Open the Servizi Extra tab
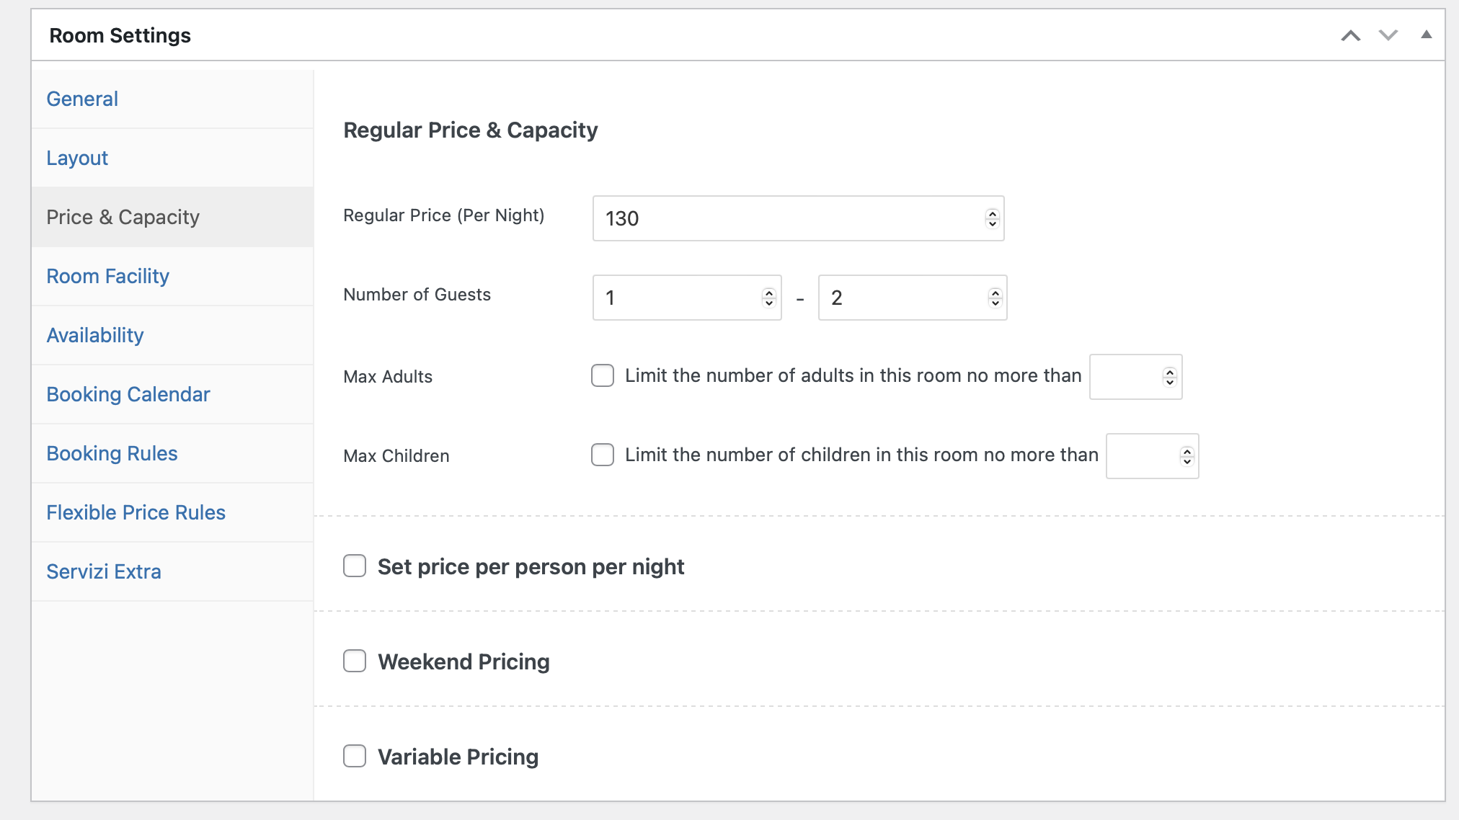This screenshot has width=1459, height=820. pyautogui.click(x=172, y=571)
